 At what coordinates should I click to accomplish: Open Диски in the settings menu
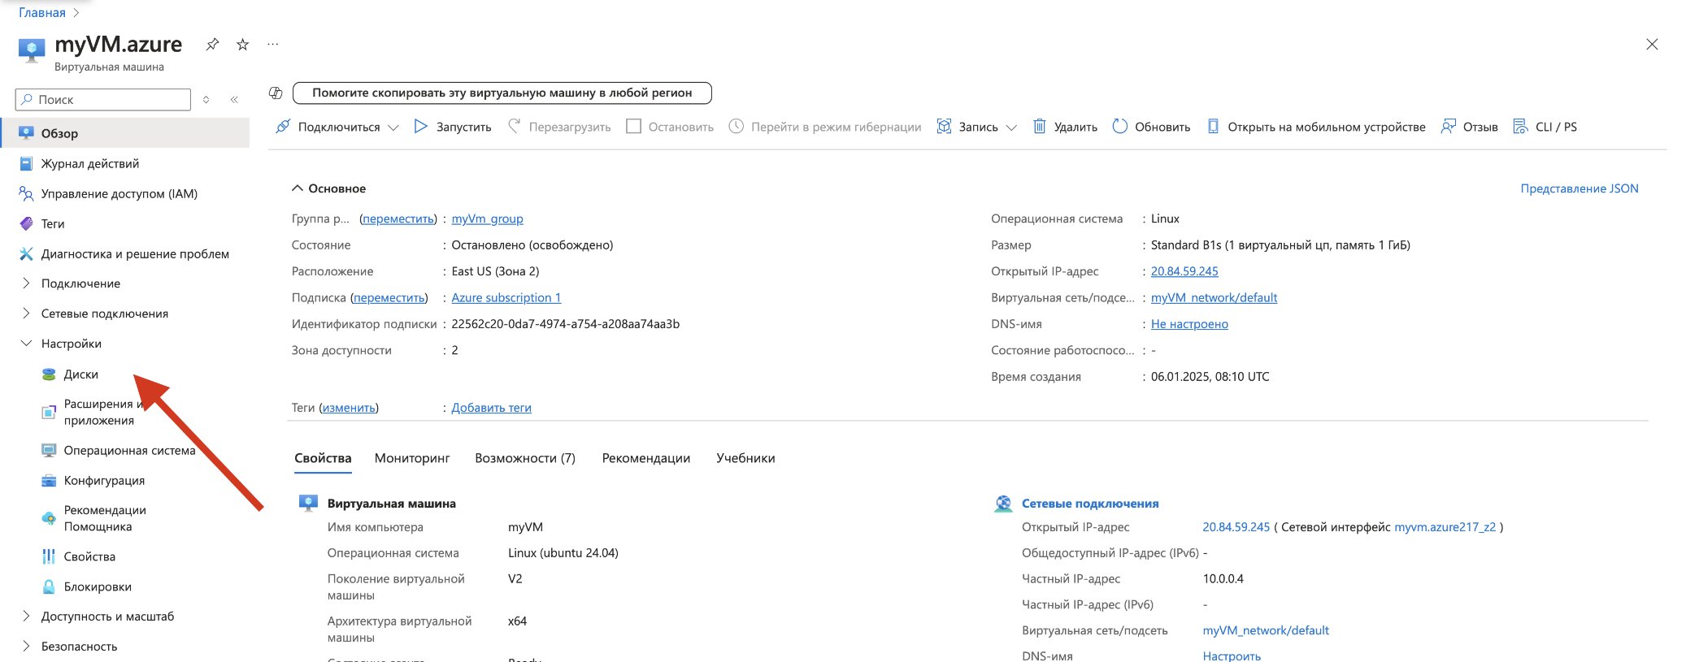[80, 374]
